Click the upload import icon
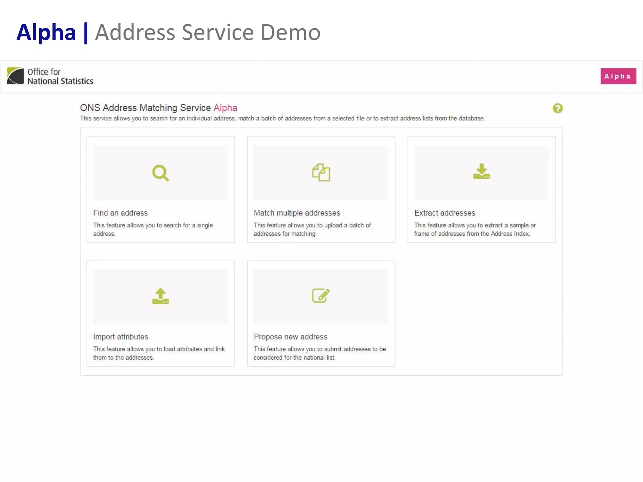Screen dimensions: 643x482 point(160,296)
